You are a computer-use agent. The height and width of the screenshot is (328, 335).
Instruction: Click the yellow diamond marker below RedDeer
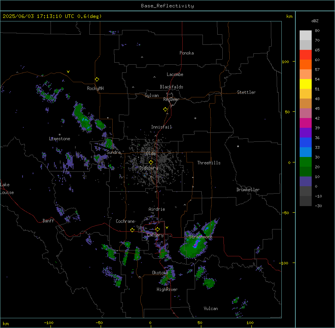tap(166, 109)
